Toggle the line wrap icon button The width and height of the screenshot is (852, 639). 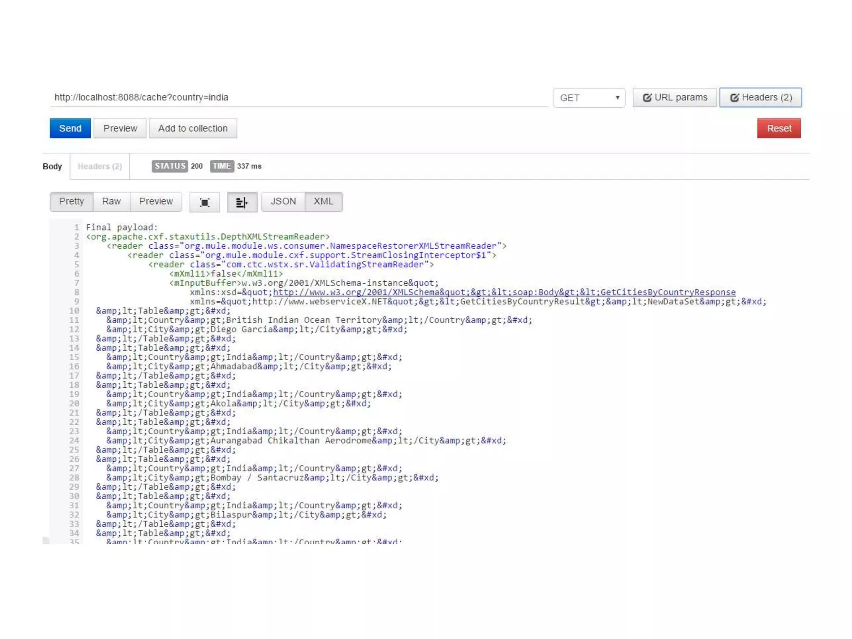click(242, 202)
